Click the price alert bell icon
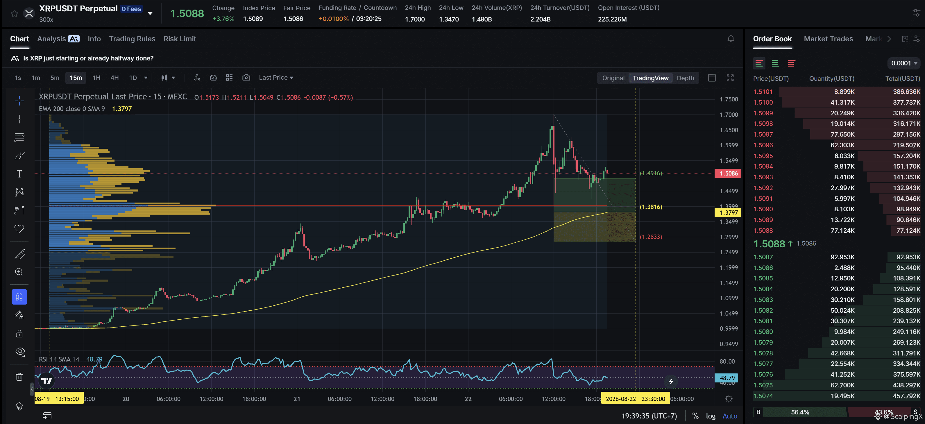Image resolution: width=925 pixels, height=424 pixels. (x=731, y=38)
